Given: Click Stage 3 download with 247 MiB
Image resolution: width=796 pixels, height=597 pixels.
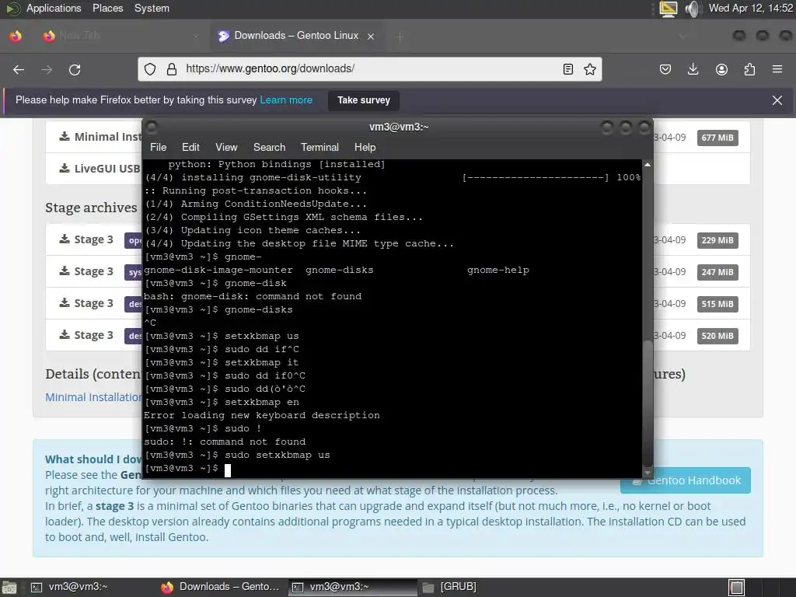Looking at the screenshot, I should (x=86, y=271).
